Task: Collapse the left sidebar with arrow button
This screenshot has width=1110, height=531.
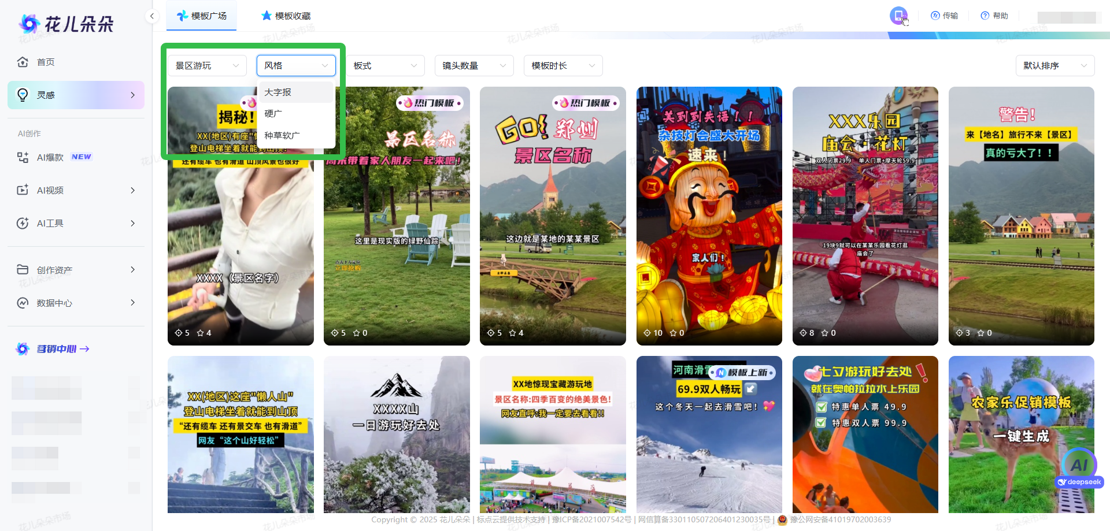Action: 151,16
